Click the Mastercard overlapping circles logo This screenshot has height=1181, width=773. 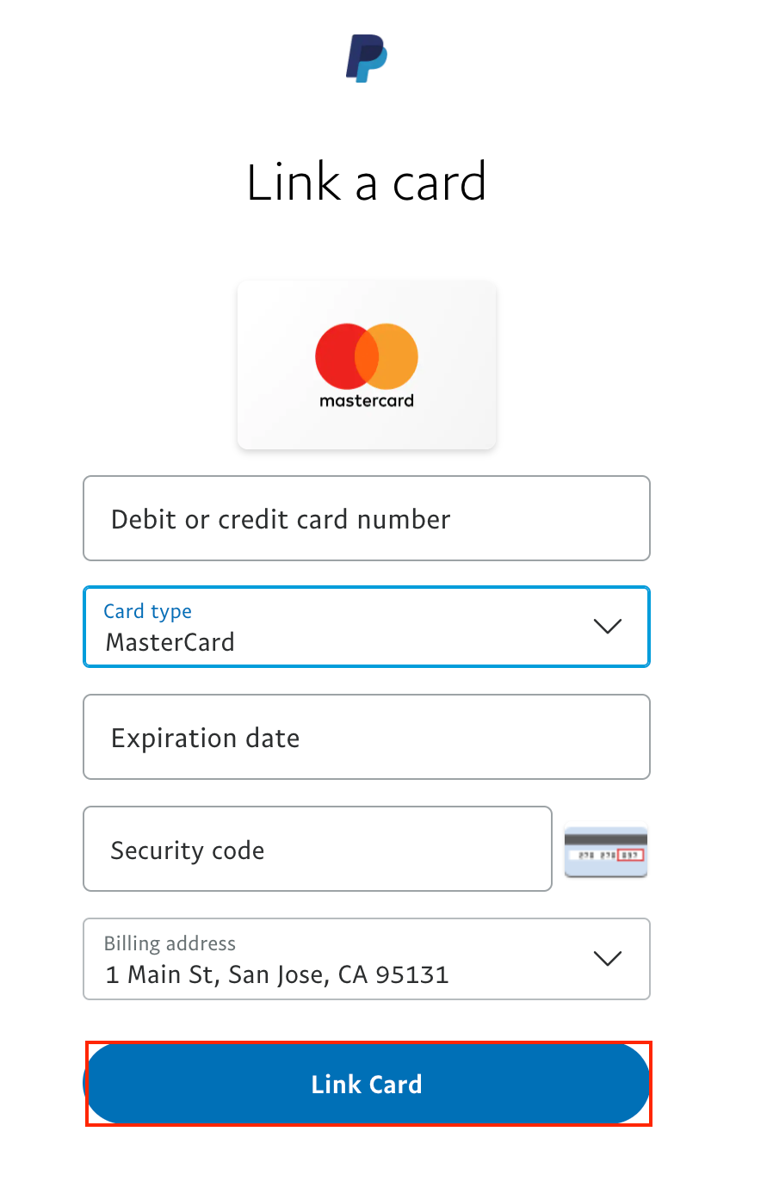tap(367, 356)
